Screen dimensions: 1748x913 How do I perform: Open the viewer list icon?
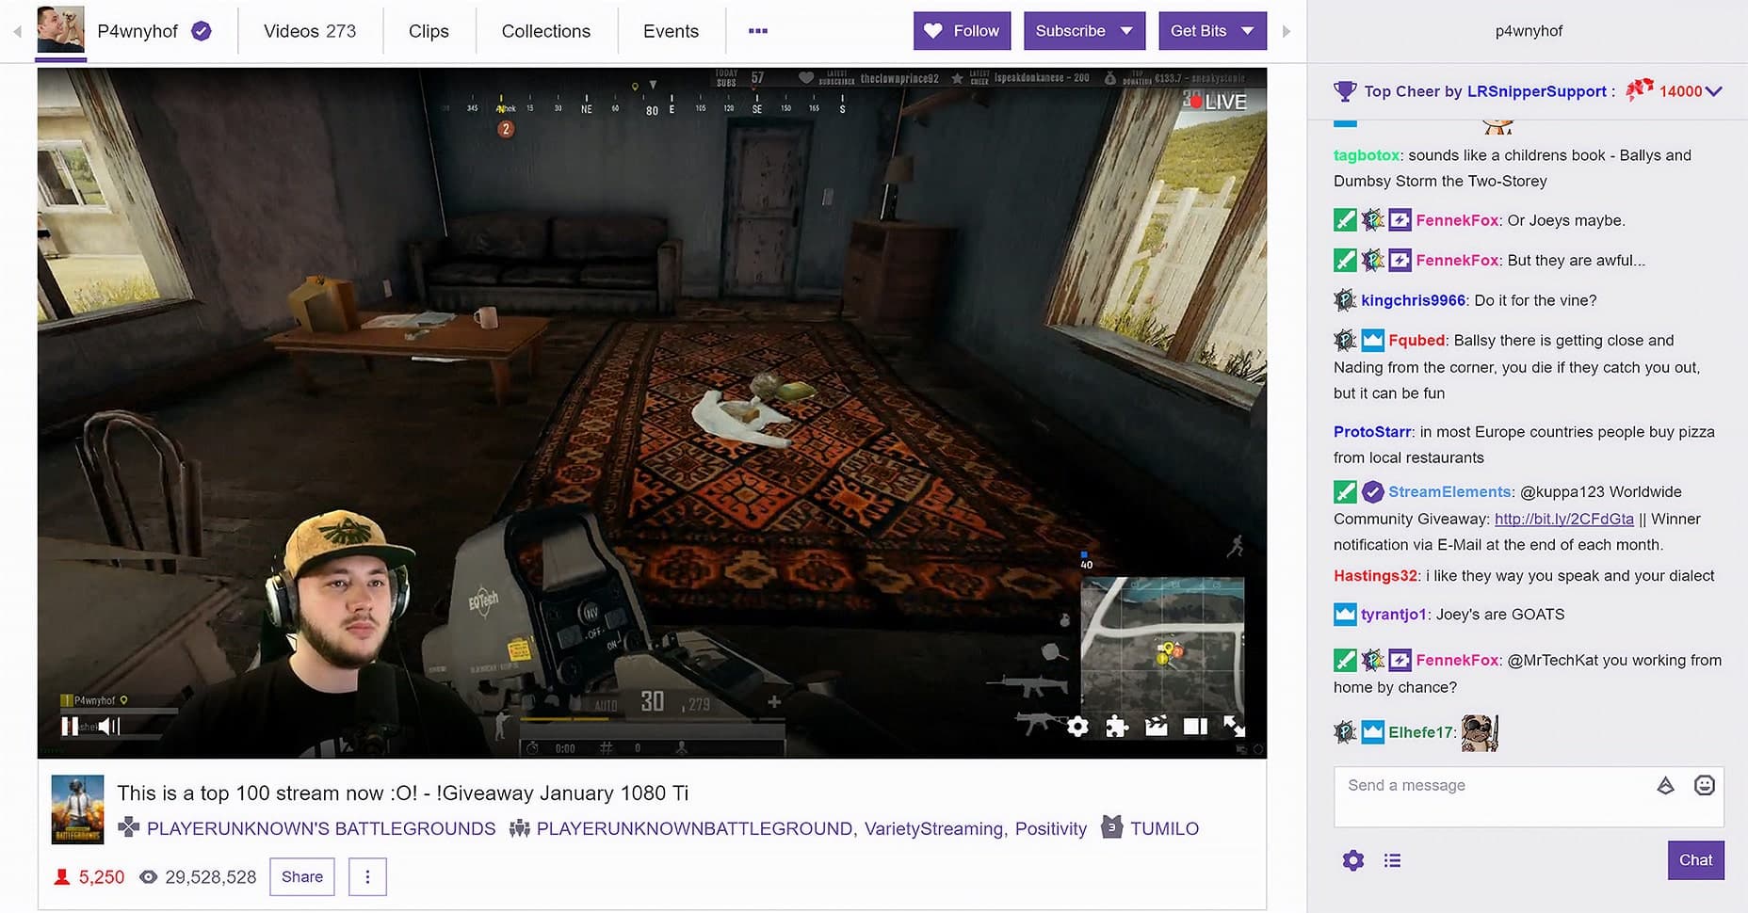coord(1392,860)
